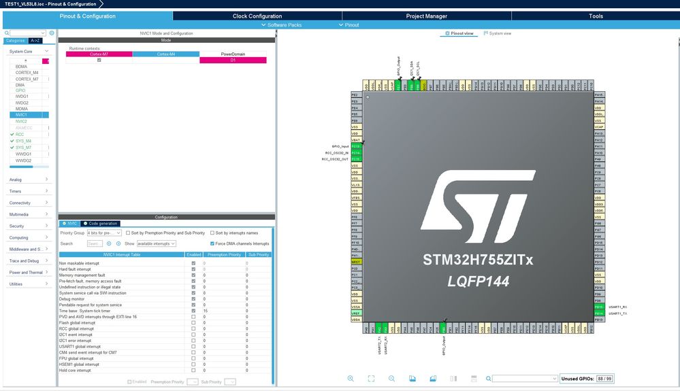Image resolution: width=680 pixels, height=391 pixels.
Task: Click the System view icon
Action: pyautogui.click(x=486, y=33)
